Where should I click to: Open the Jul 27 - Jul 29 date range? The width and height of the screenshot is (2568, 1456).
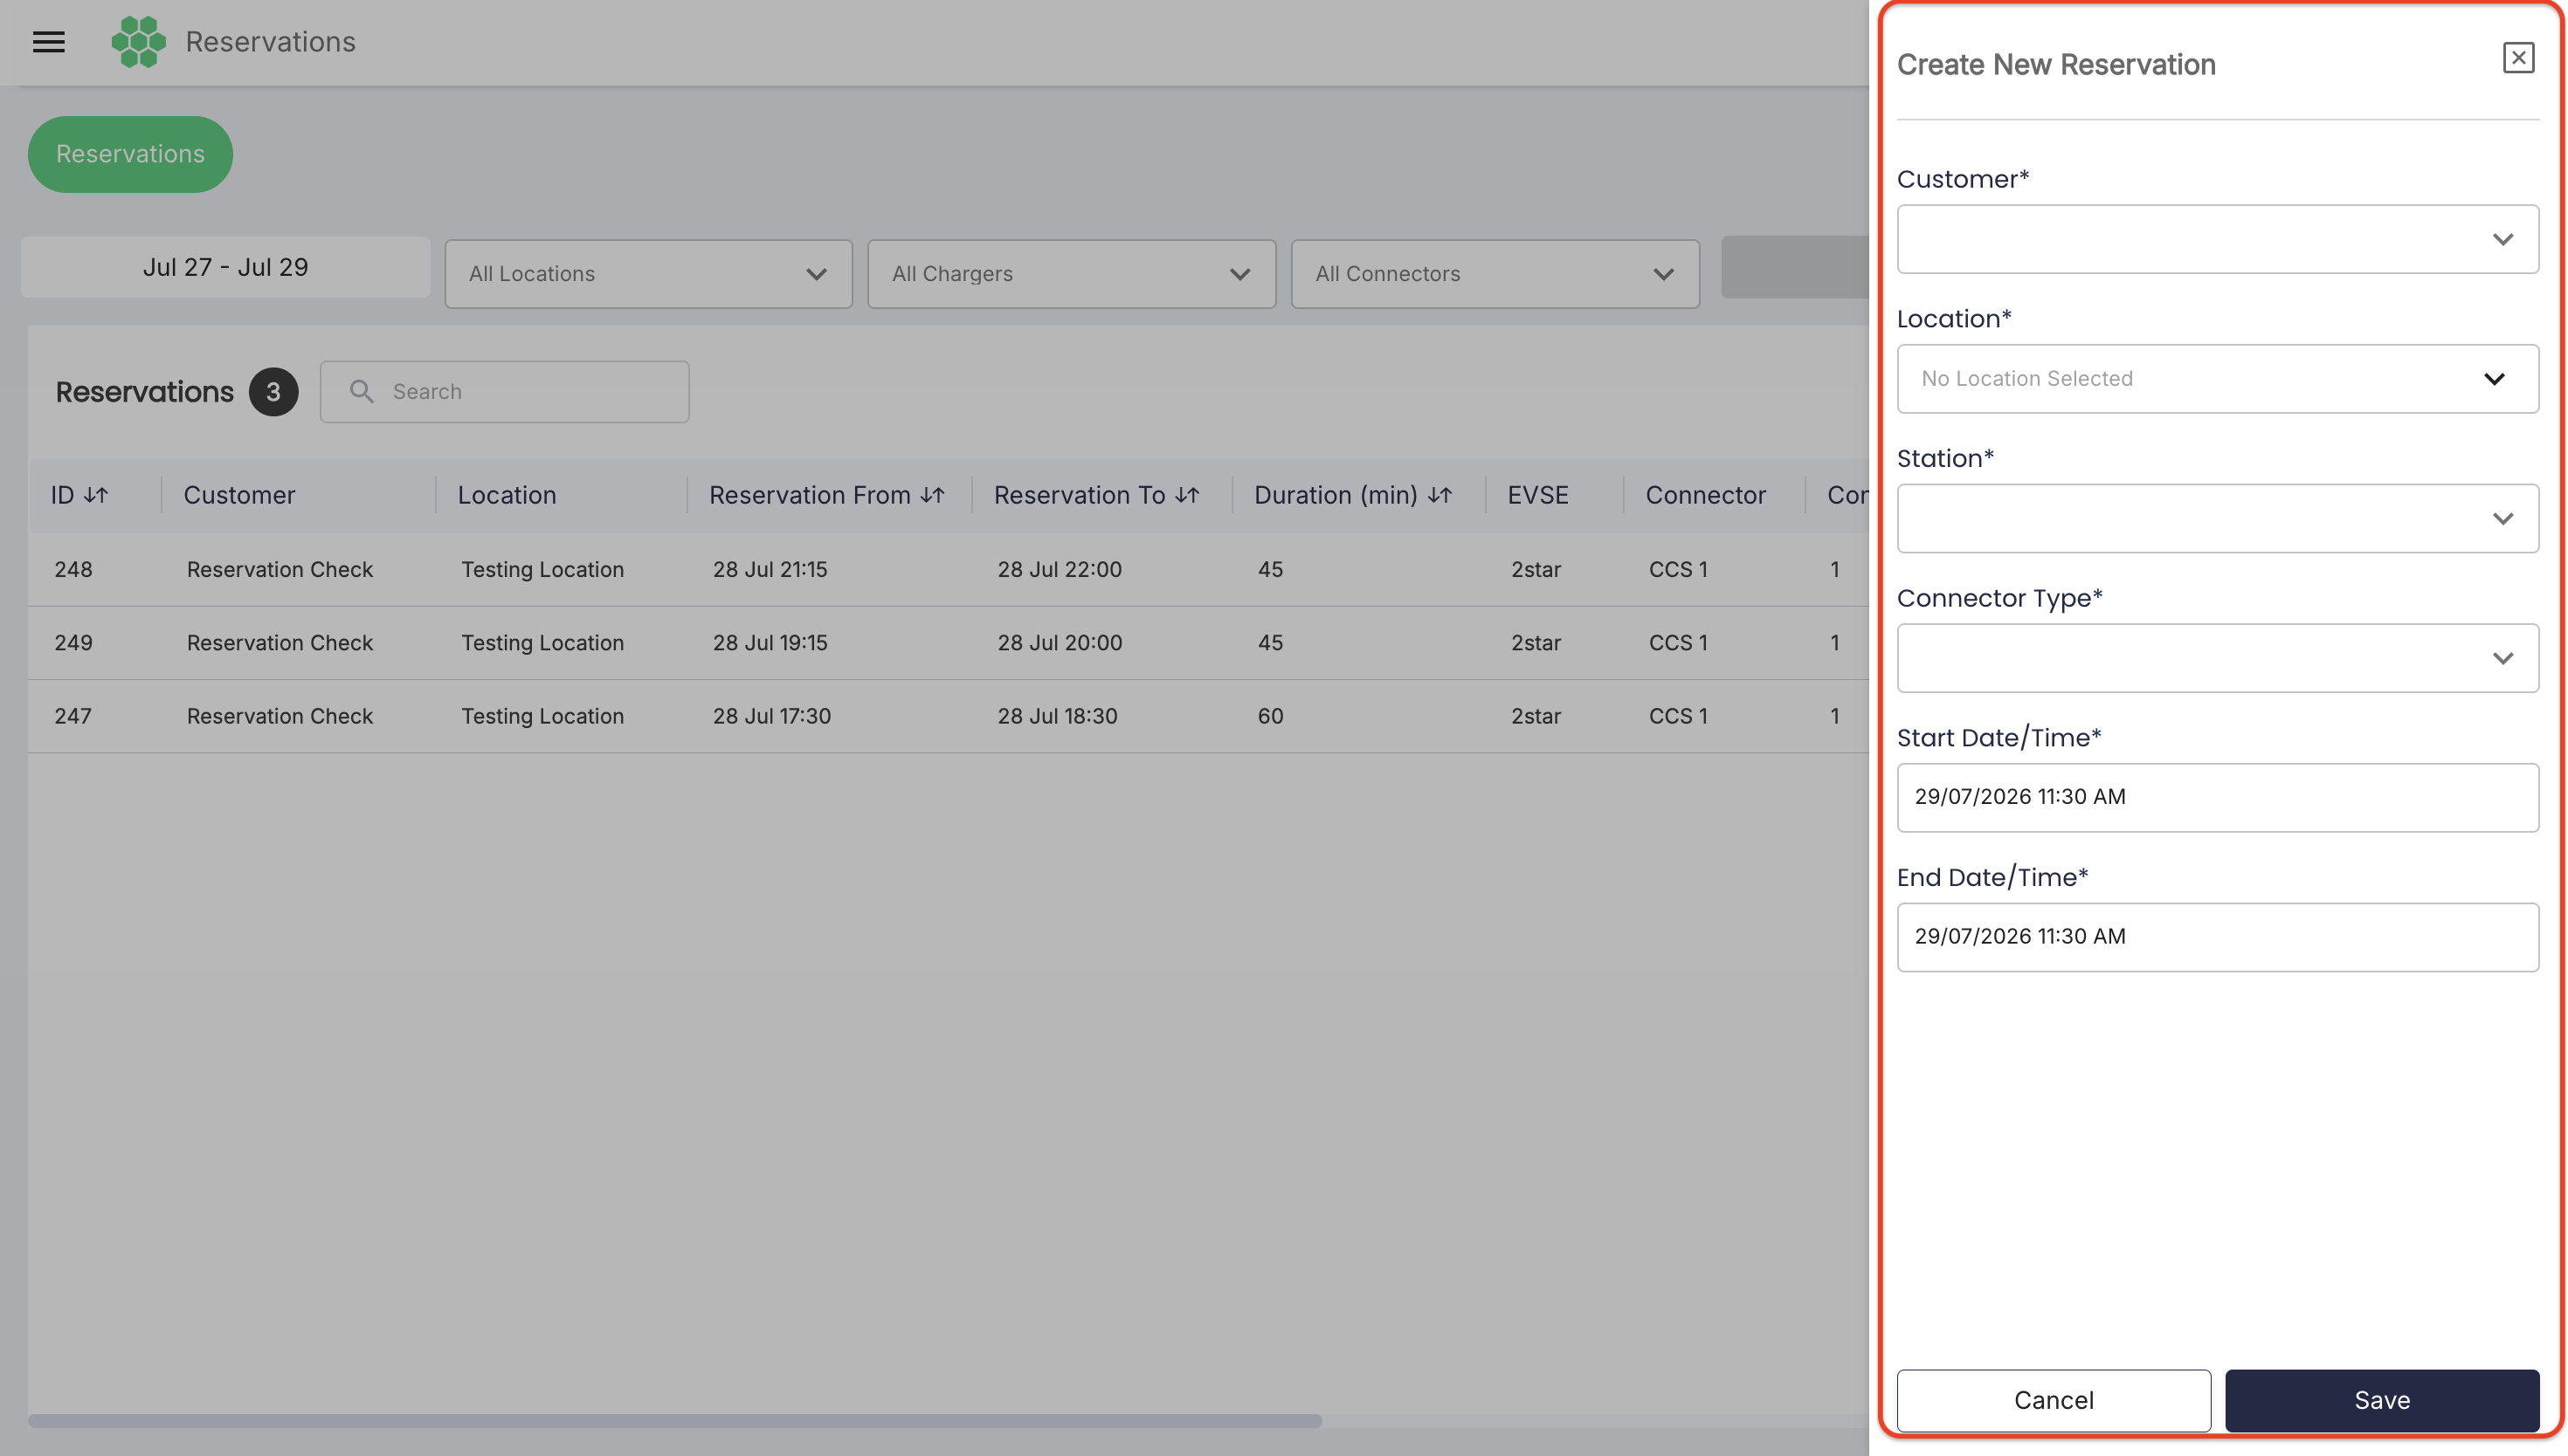(x=225, y=267)
